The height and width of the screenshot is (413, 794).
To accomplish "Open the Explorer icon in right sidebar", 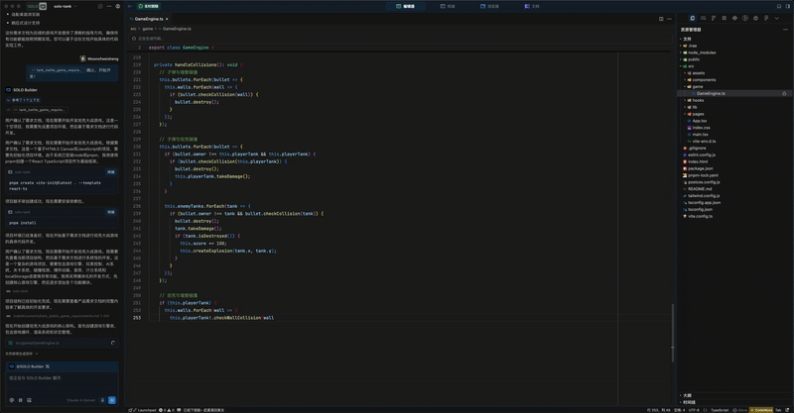I will click(693, 18).
